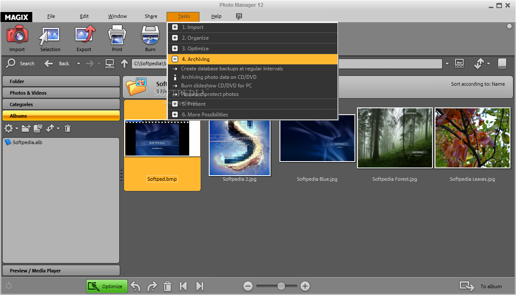This screenshot has width=516, height=295.
Task: Open the Photos & Videos panel
Action: click(x=61, y=93)
